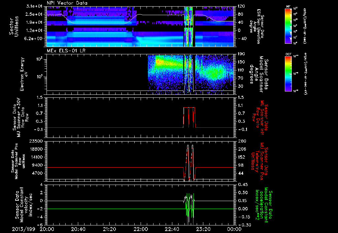Screen dimensions: 338x233
Task: Click the 'ESH Sun Elevation Angle degree' axis title
Action: coord(257,26)
